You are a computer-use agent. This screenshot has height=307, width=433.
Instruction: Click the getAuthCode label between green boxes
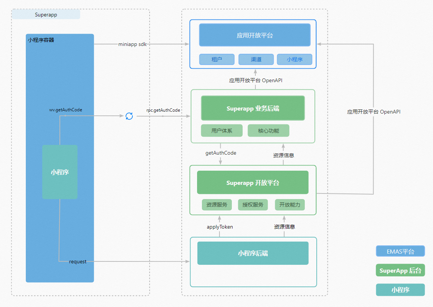(x=221, y=153)
